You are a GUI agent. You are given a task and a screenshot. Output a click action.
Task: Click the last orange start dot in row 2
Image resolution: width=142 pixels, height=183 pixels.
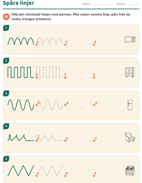pos(94,78)
